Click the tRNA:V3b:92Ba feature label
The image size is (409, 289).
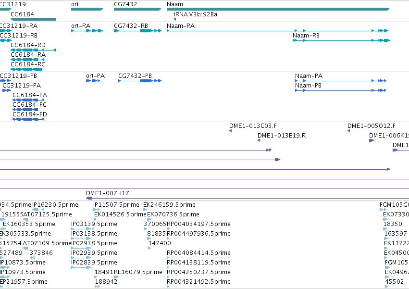tap(195, 14)
